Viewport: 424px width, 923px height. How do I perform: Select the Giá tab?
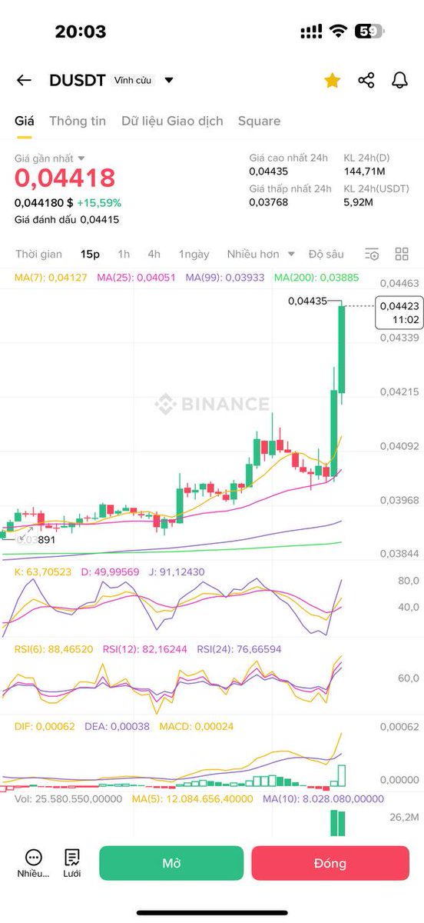[25, 121]
